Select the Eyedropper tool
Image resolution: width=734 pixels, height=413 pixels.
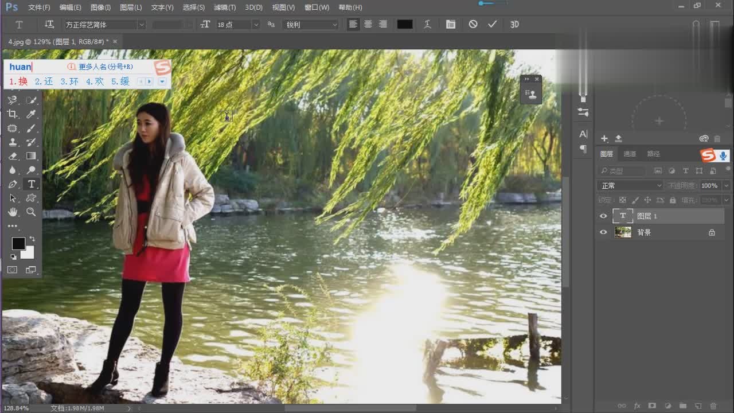[x=31, y=114]
